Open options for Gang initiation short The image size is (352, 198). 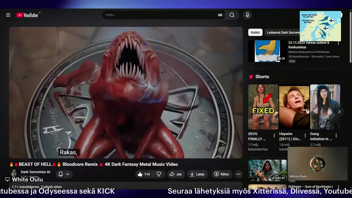click(x=336, y=136)
